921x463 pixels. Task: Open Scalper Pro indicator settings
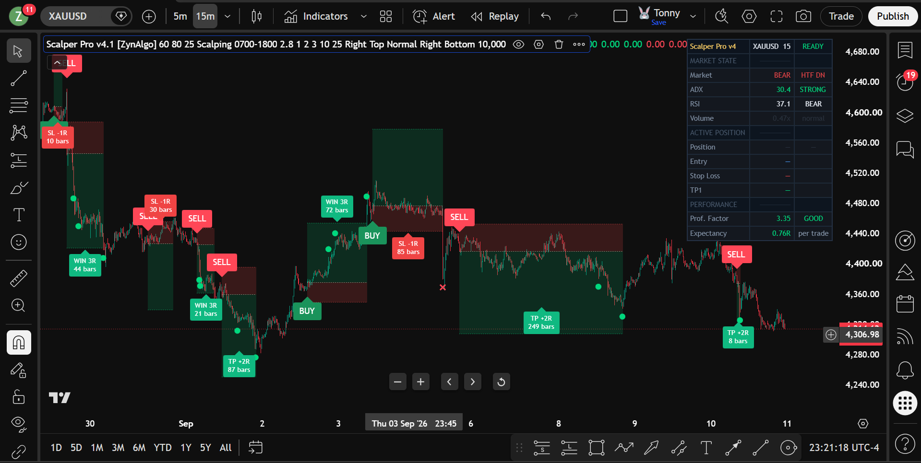538,45
